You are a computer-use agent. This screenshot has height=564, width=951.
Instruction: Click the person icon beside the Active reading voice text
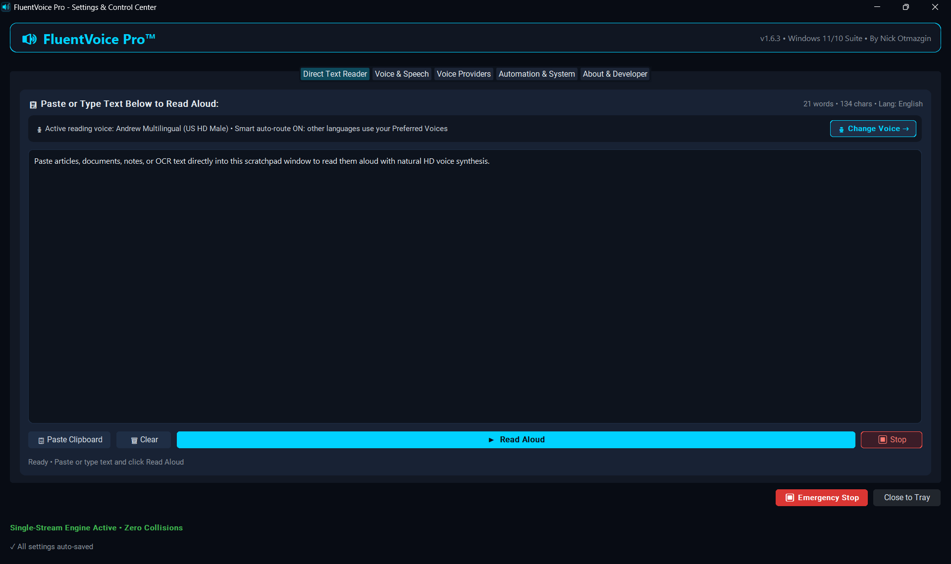tap(39, 130)
